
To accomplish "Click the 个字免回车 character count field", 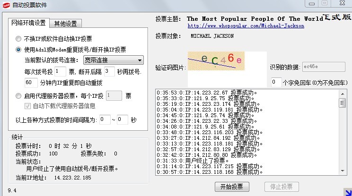I will [276, 82].
